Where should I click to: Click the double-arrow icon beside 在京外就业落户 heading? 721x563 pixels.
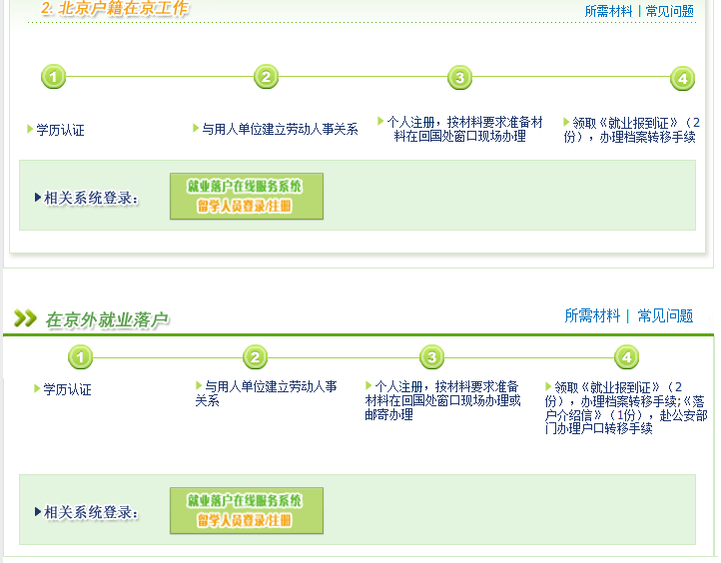coord(25,318)
